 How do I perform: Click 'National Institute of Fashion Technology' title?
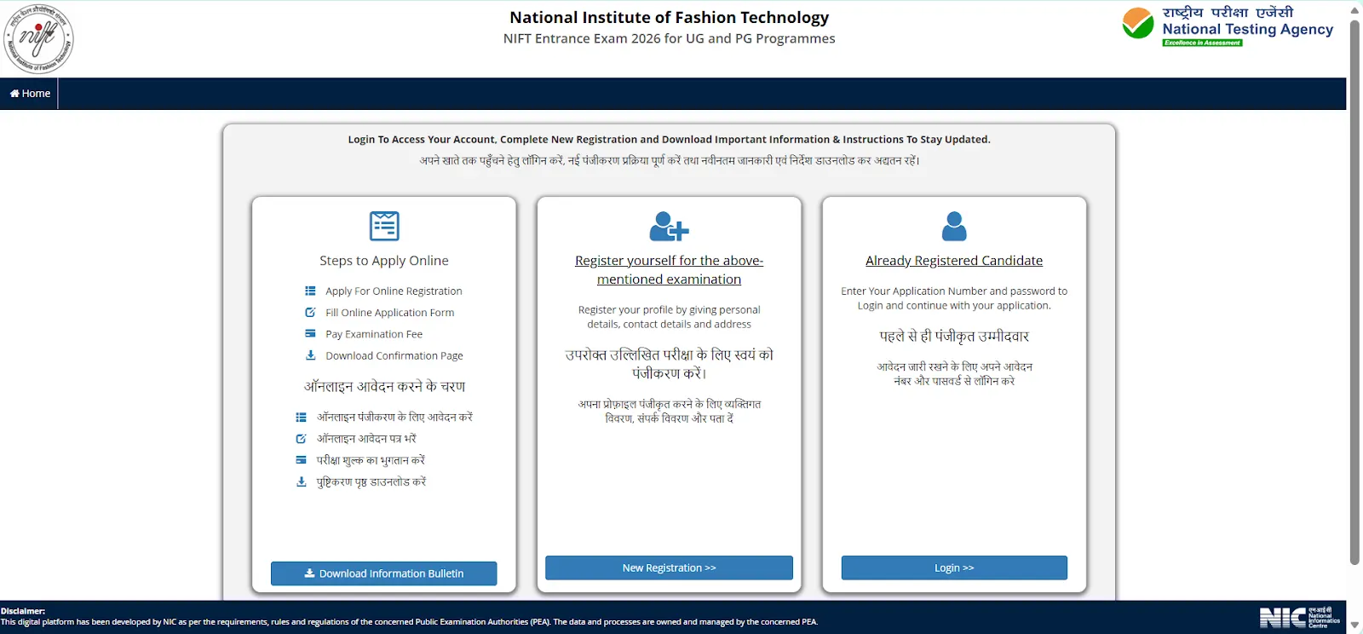click(669, 17)
